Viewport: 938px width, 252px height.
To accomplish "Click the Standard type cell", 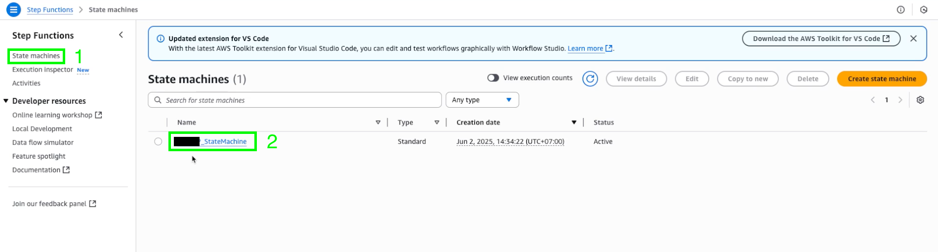I will click(412, 141).
